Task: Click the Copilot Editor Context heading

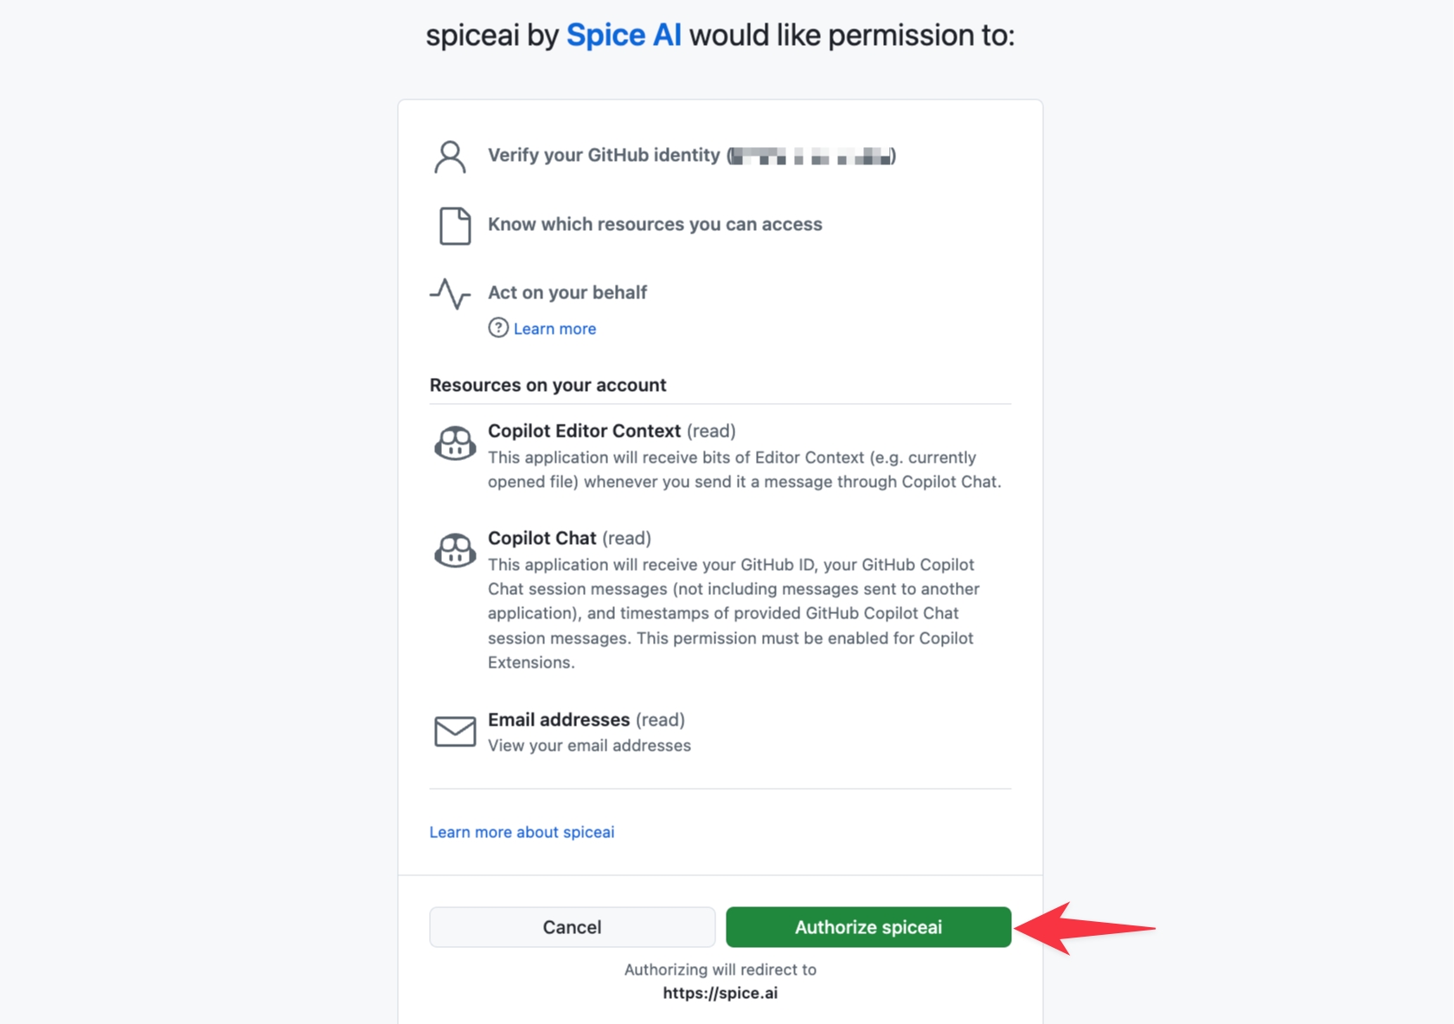Action: pyautogui.click(x=585, y=431)
